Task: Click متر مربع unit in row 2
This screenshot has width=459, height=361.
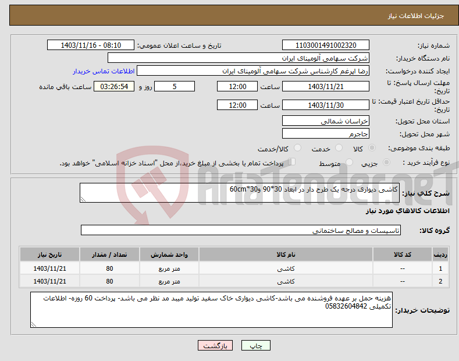Action: click(169, 282)
